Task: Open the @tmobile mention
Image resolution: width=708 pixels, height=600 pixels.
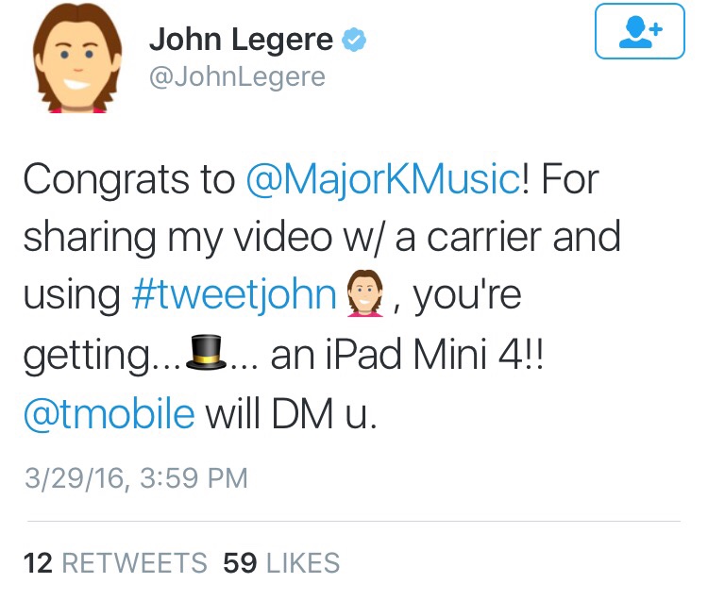Action: 110,414
